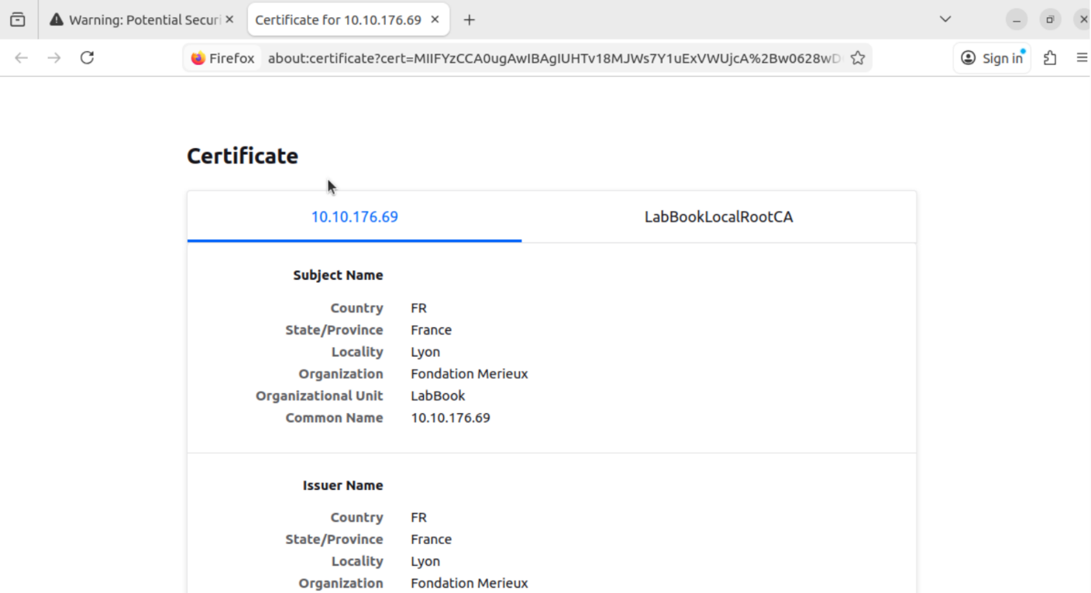Image resolution: width=1091 pixels, height=593 pixels.
Task: Close the Certificate for 10.10.176.69 tab
Action: point(435,19)
